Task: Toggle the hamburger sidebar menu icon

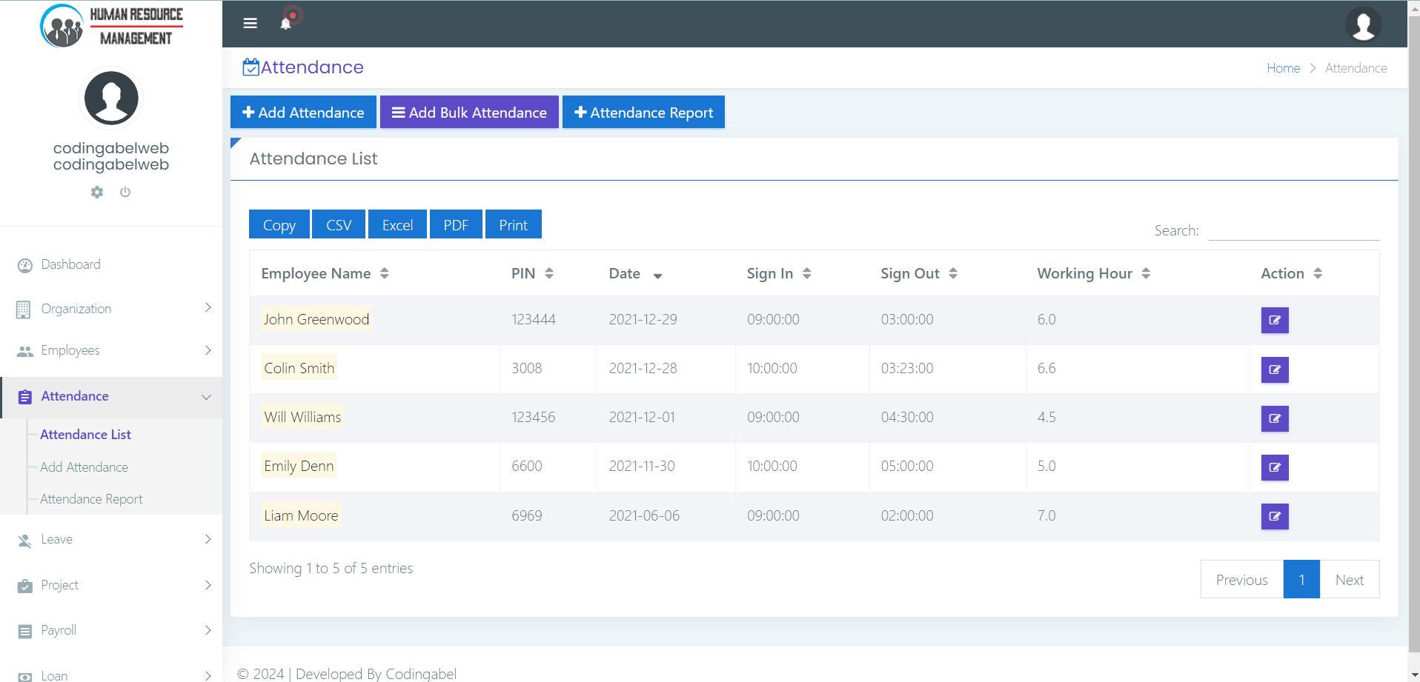Action: (x=251, y=24)
